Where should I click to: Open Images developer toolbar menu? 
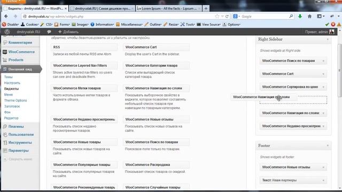pyautogui.click(x=80, y=25)
